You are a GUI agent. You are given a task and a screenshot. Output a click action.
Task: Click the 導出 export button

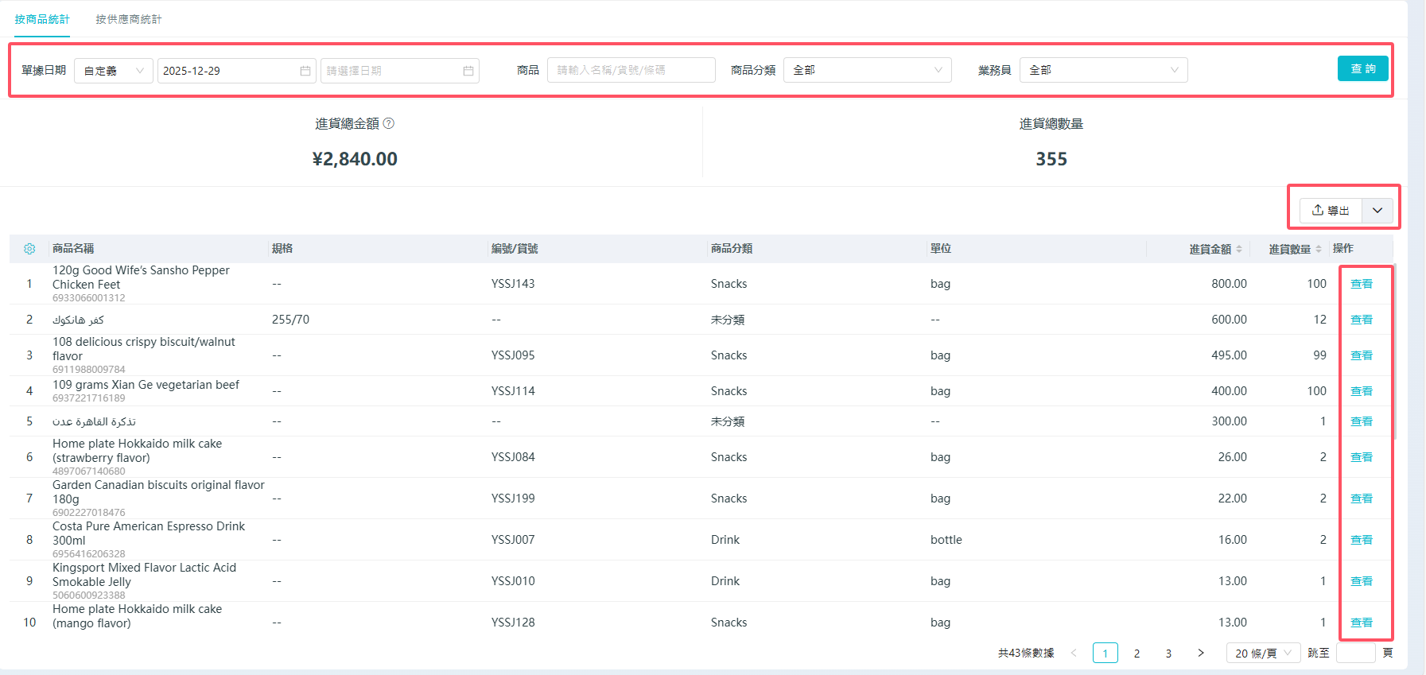1331,211
